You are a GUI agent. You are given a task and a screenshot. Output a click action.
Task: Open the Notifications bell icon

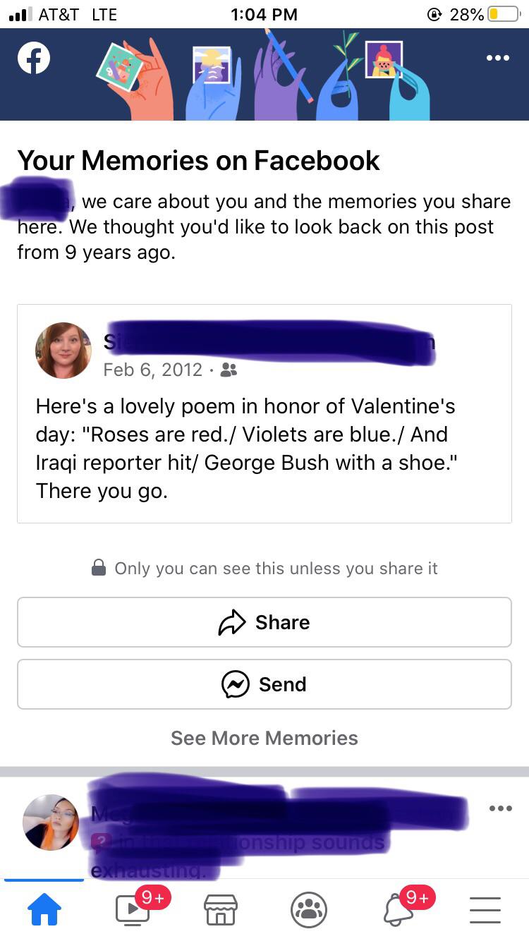click(399, 910)
